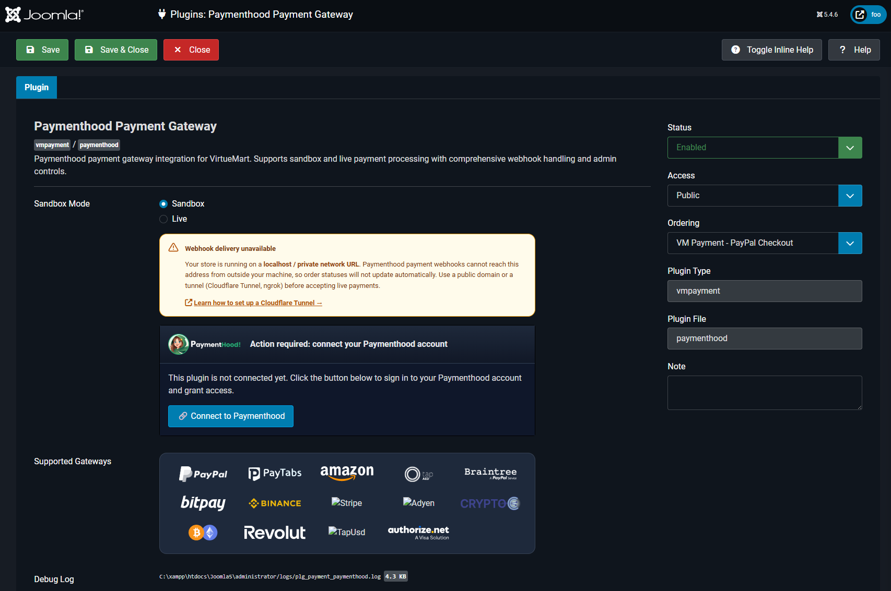
Task: Click the Plugin File field paymenthood
Action: coord(765,339)
